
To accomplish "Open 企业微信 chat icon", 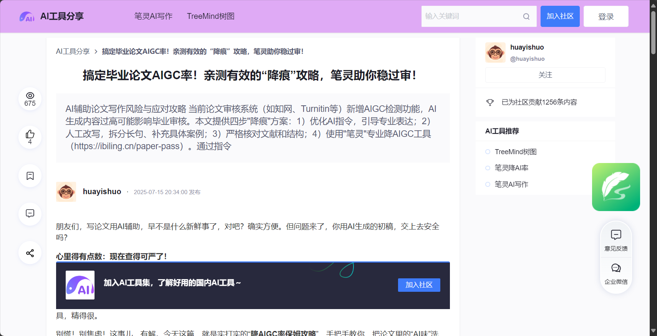I will point(616,268).
